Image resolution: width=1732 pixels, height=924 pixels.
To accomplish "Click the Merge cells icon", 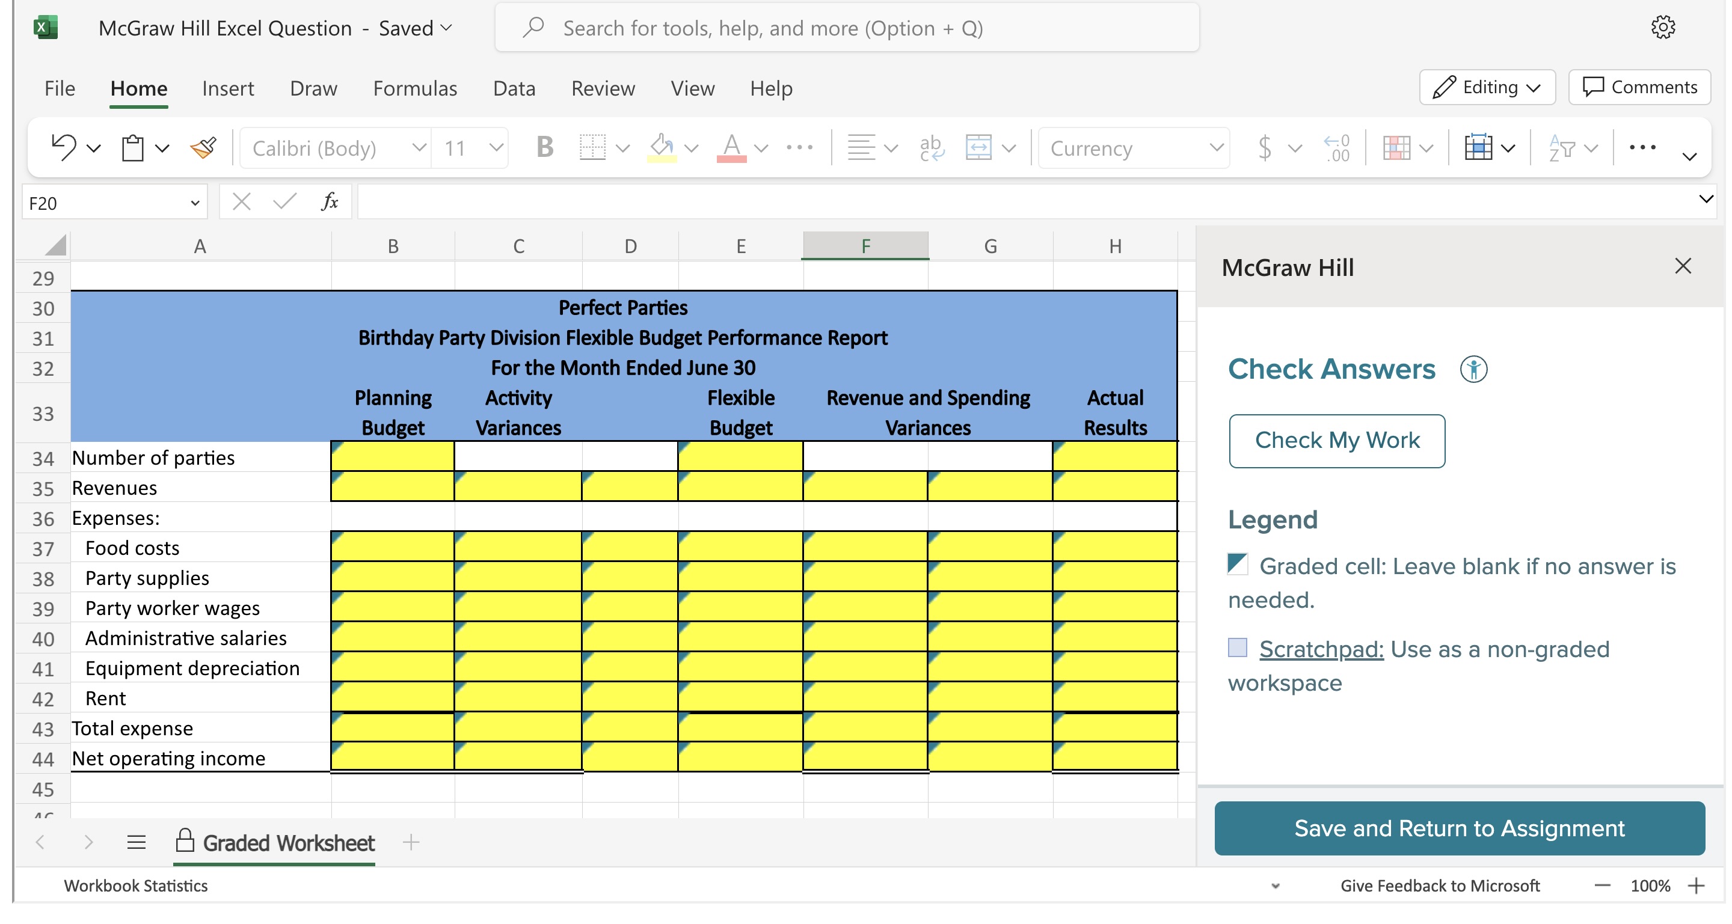I will point(978,147).
